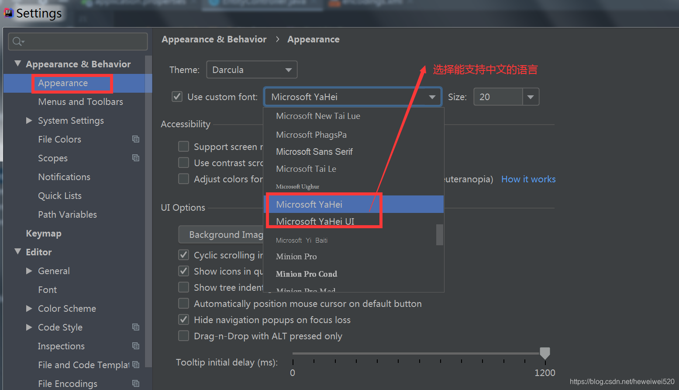This screenshot has height=390, width=679.
Task: Enable Drag-n-Drop with ALT pressed only
Action: tap(184, 336)
